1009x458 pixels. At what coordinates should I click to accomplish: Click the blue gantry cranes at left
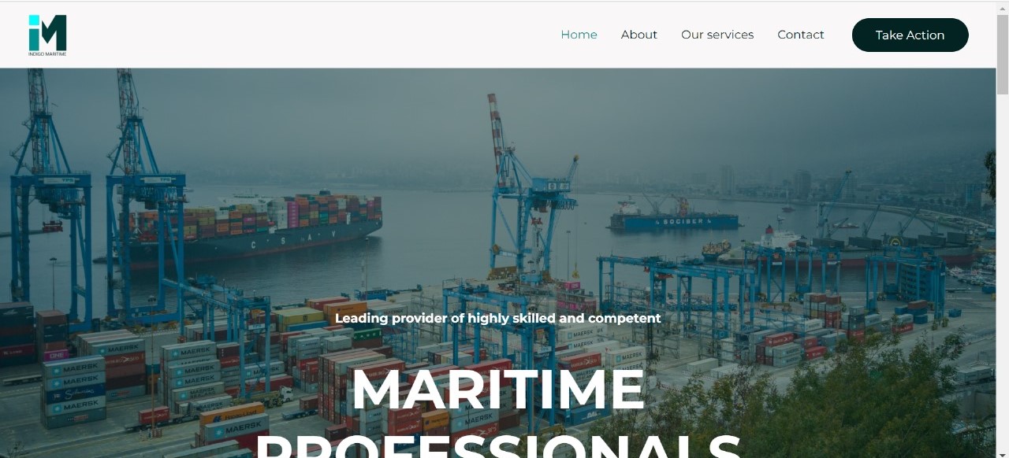95,197
